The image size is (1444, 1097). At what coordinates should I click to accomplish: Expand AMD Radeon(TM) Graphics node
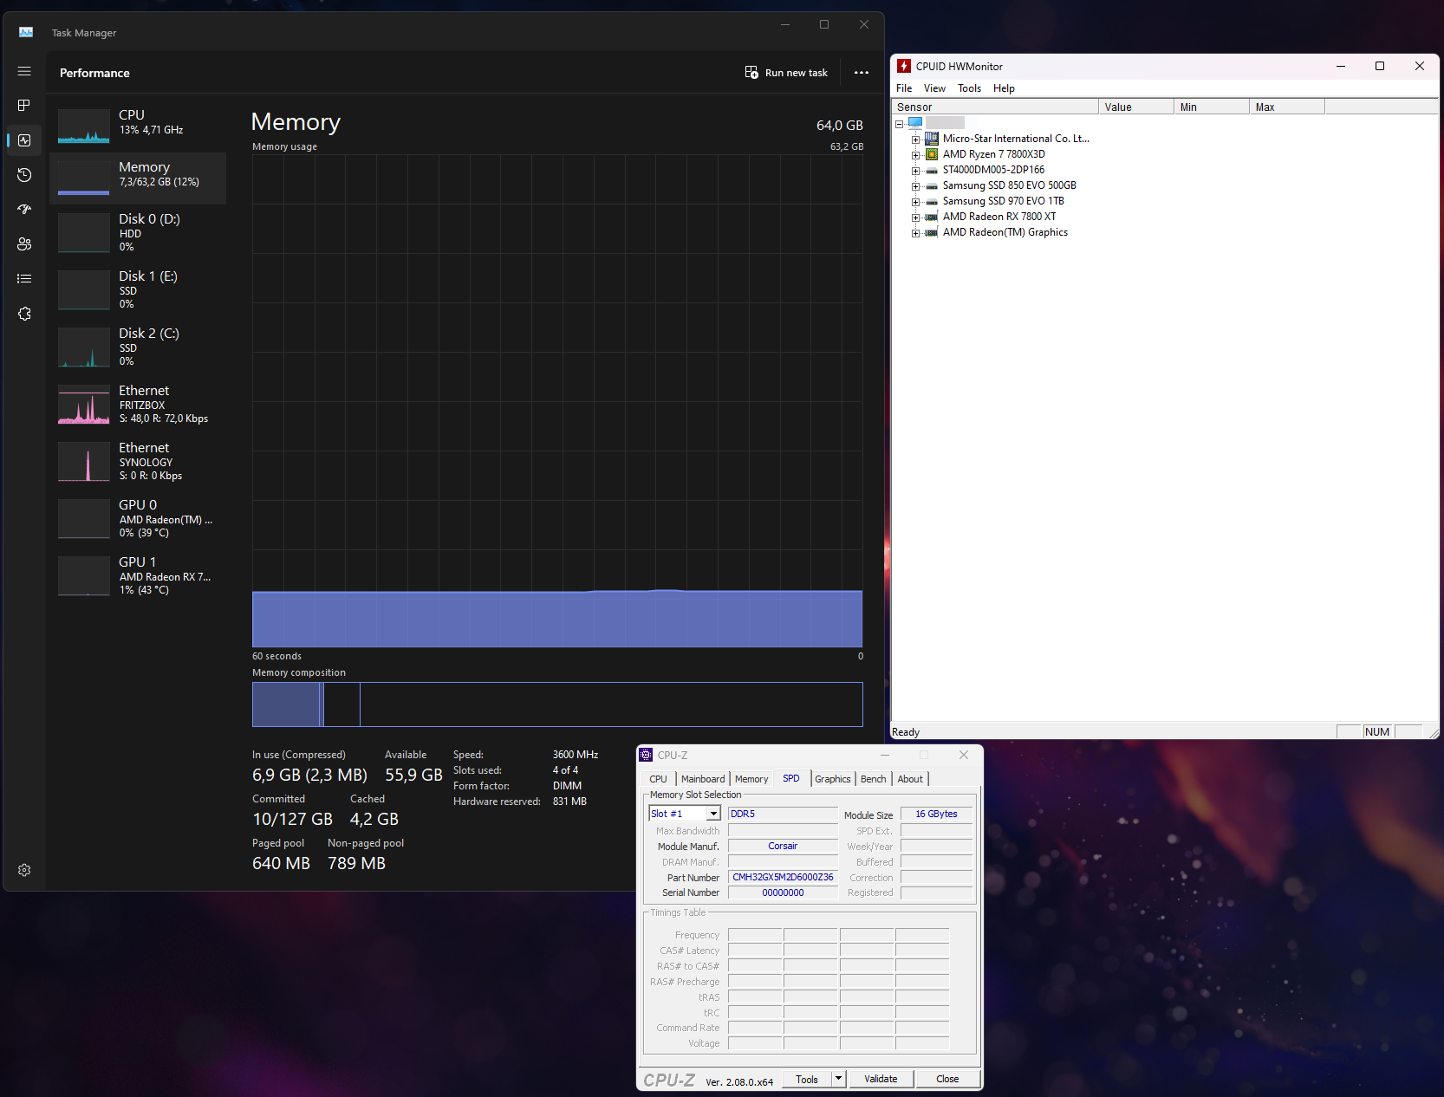pyautogui.click(x=915, y=233)
